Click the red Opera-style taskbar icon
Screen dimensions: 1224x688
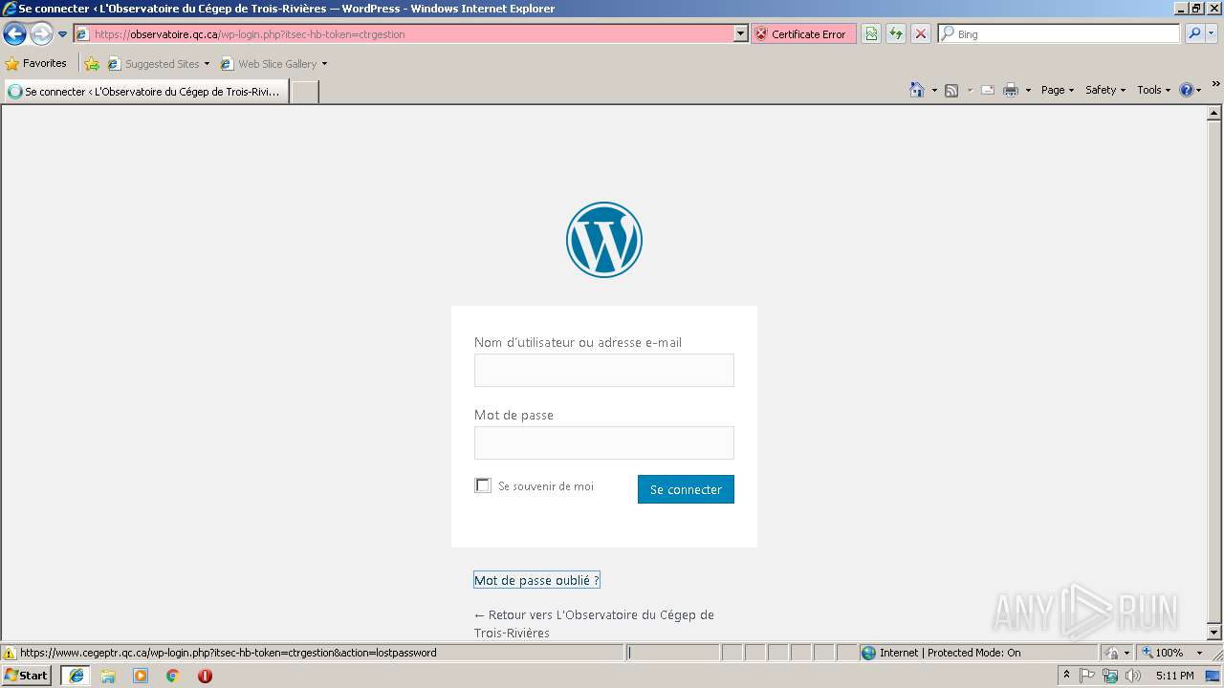point(205,676)
